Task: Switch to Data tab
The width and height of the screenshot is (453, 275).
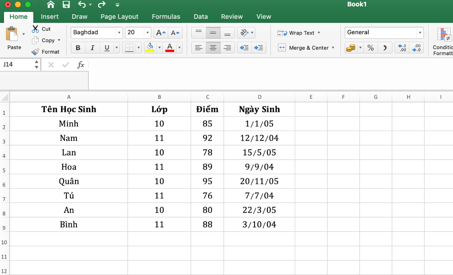Action: coord(201,17)
